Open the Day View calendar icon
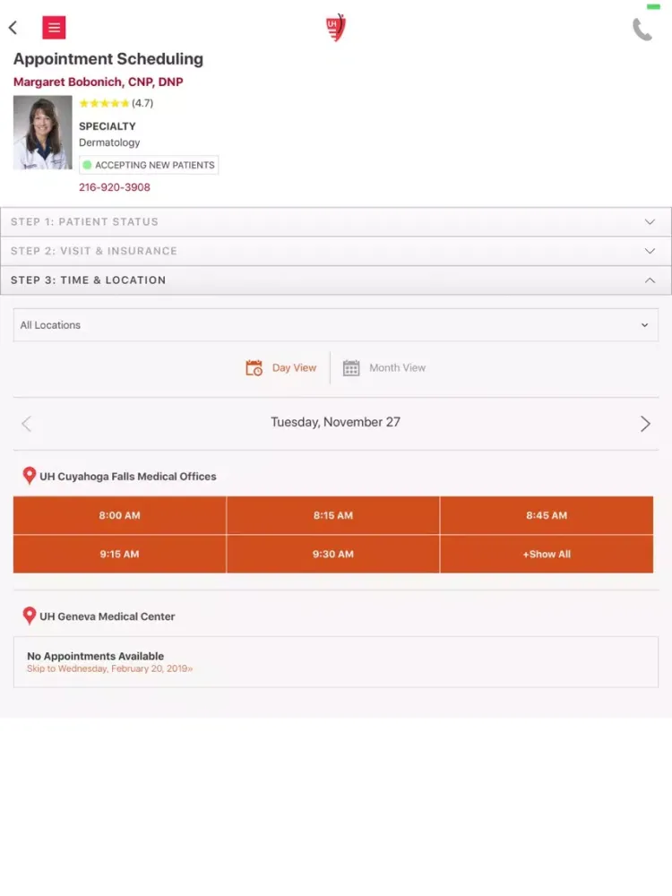This screenshot has width=672, height=896. click(x=254, y=368)
